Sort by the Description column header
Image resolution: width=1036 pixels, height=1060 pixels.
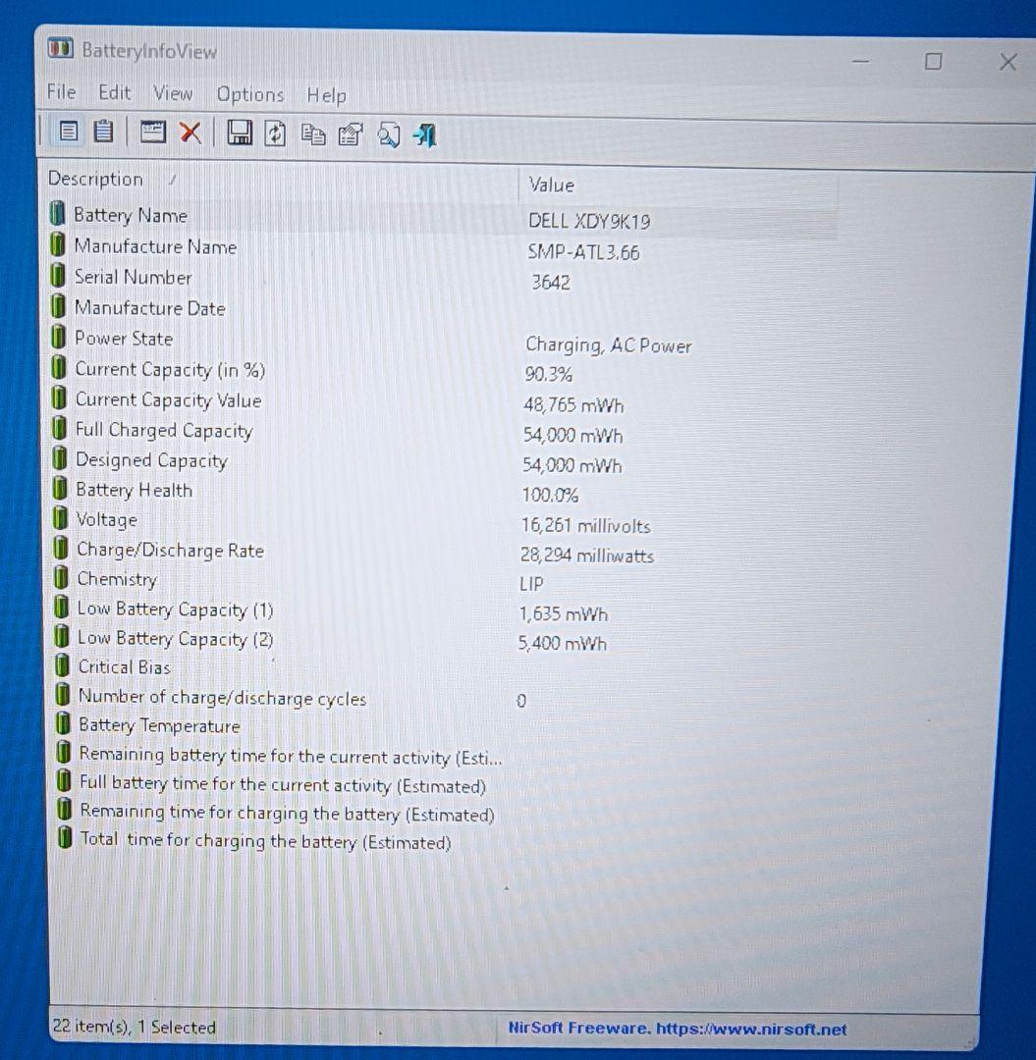pos(95,180)
